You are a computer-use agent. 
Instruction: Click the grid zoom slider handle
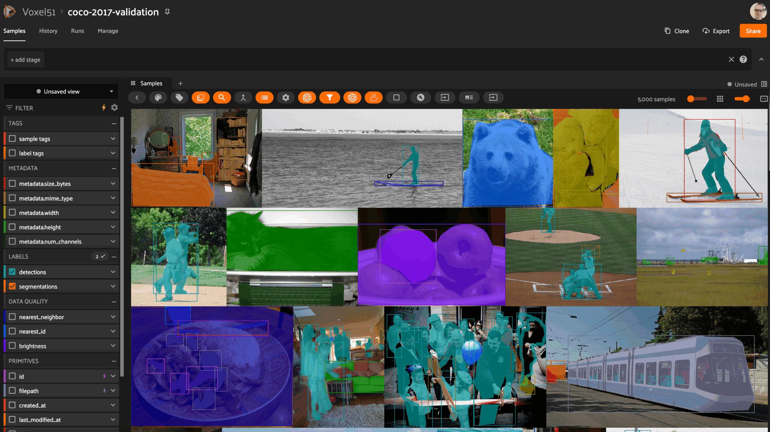(691, 99)
